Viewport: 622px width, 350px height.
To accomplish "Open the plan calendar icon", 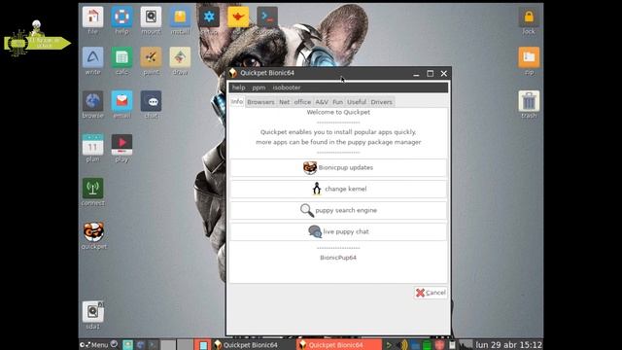I will [93, 145].
